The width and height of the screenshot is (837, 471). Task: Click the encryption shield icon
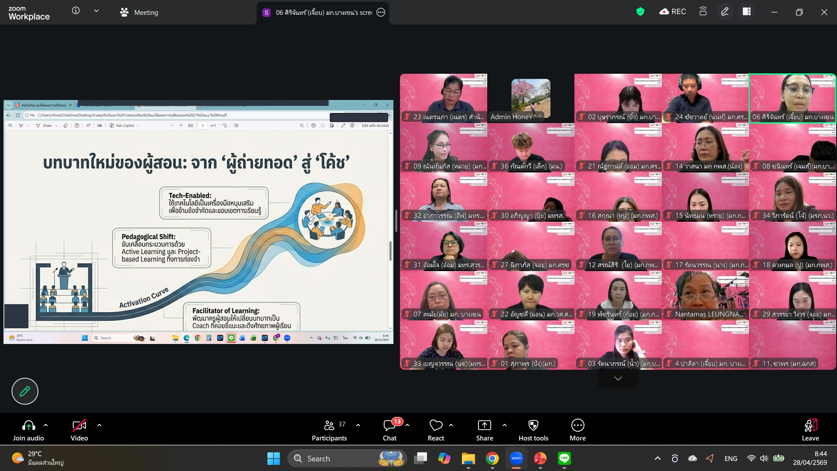tap(640, 12)
